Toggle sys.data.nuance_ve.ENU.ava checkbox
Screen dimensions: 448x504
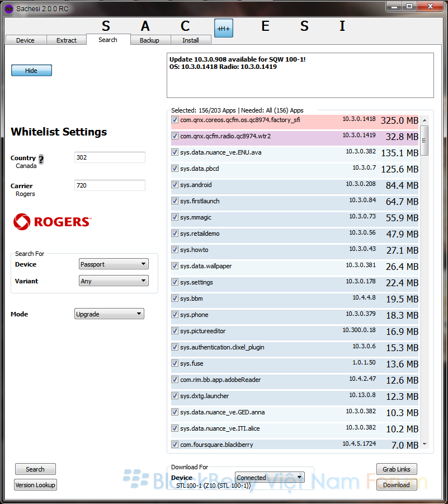pos(175,152)
